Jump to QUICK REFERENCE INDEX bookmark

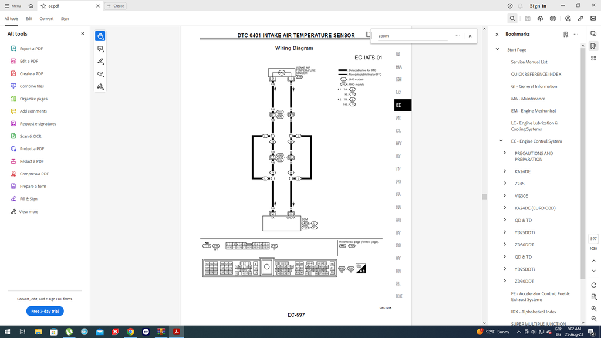pos(536,74)
